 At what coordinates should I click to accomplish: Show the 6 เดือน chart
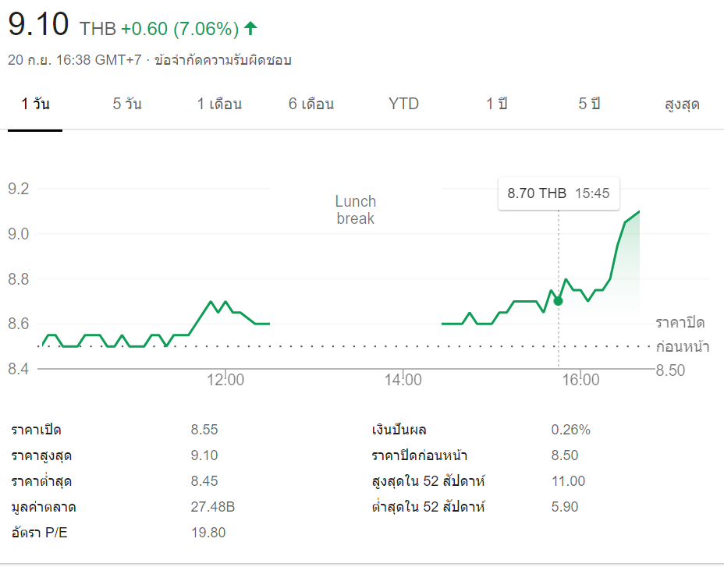[311, 104]
